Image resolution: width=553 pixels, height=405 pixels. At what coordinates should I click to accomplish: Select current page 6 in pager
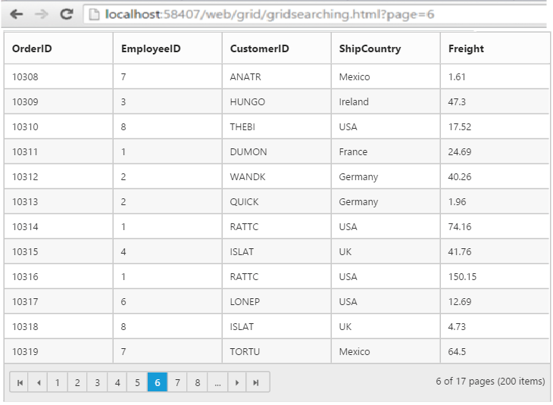(158, 382)
